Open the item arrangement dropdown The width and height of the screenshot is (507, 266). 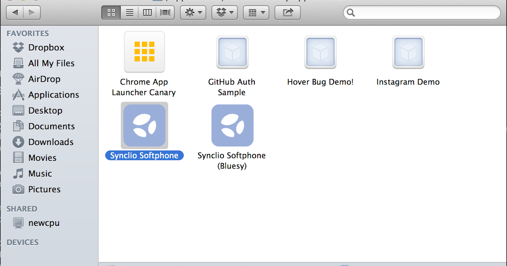[256, 12]
